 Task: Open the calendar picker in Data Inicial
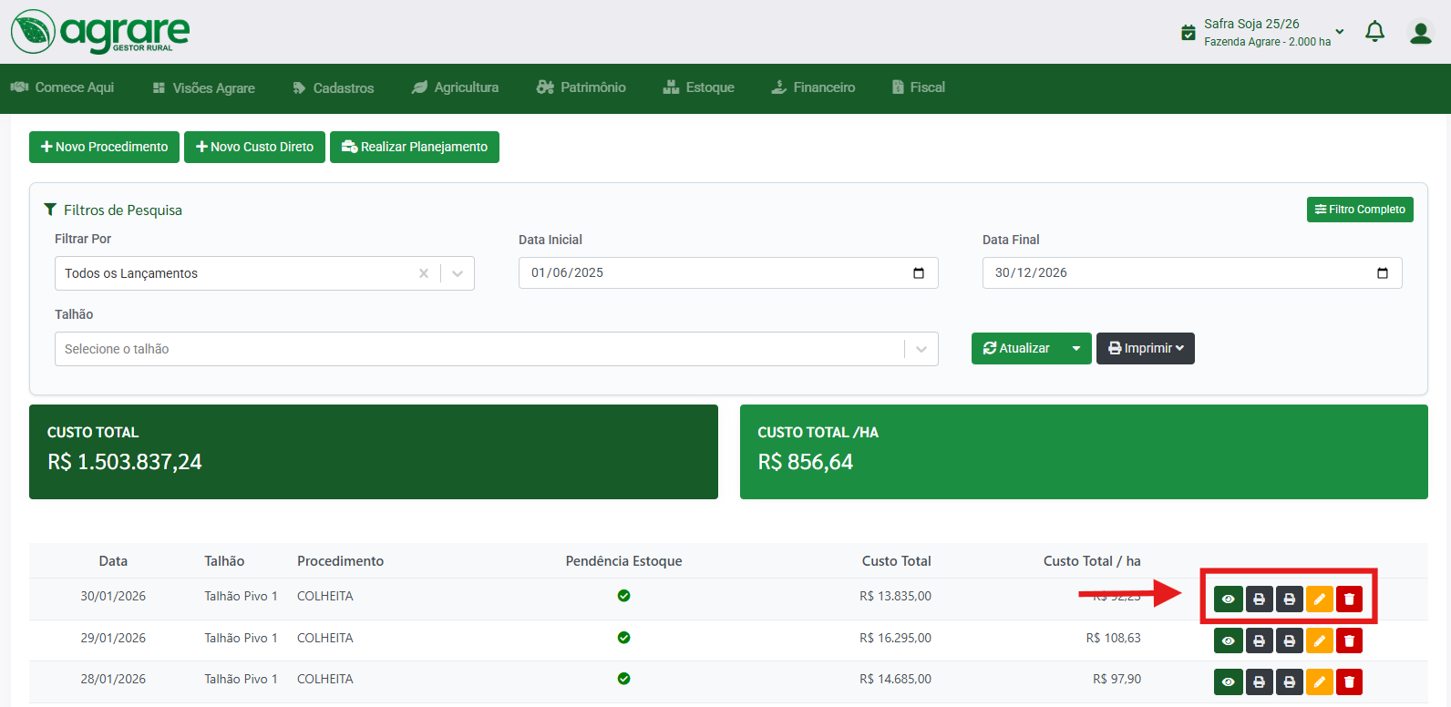[x=919, y=273]
